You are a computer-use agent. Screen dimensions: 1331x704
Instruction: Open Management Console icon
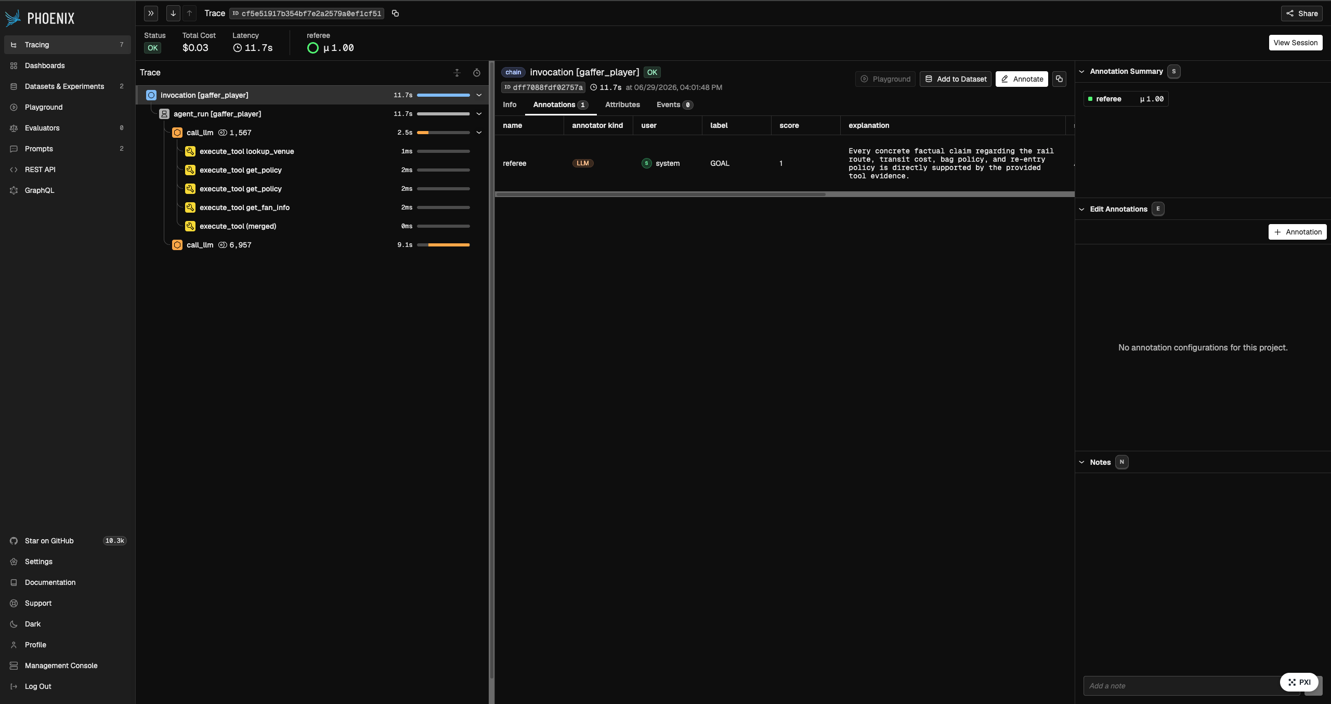point(14,666)
